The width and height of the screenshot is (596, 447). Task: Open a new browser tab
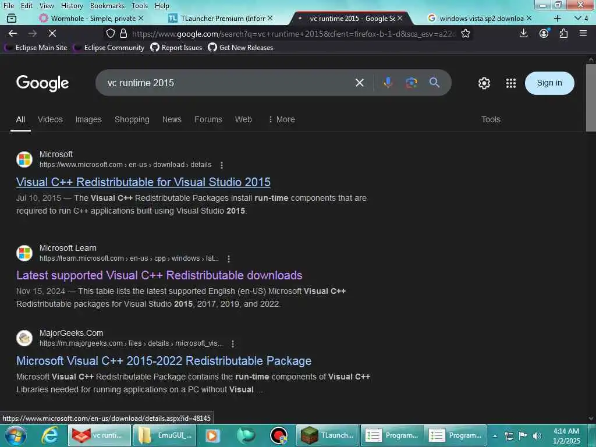pos(557,18)
